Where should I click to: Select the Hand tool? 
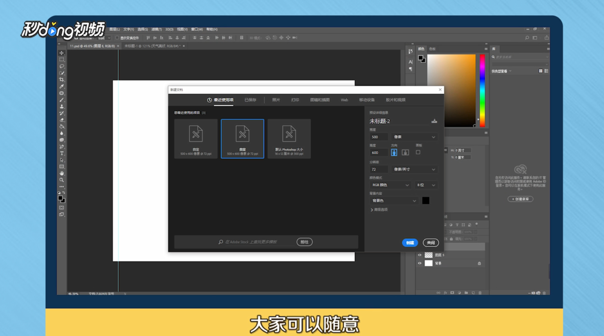point(61,173)
